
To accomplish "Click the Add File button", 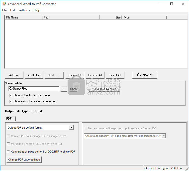I will click(x=14, y=75).
